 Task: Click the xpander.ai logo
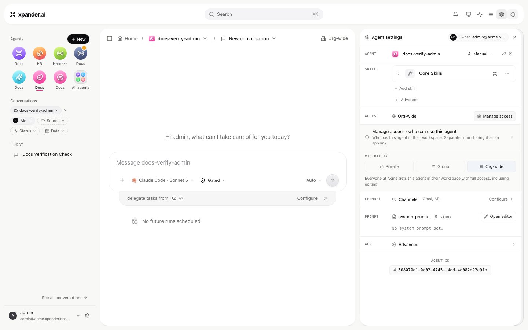(28, 14)
